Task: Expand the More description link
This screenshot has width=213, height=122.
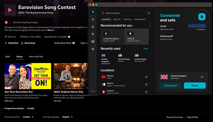Action: tap(51, 30)
